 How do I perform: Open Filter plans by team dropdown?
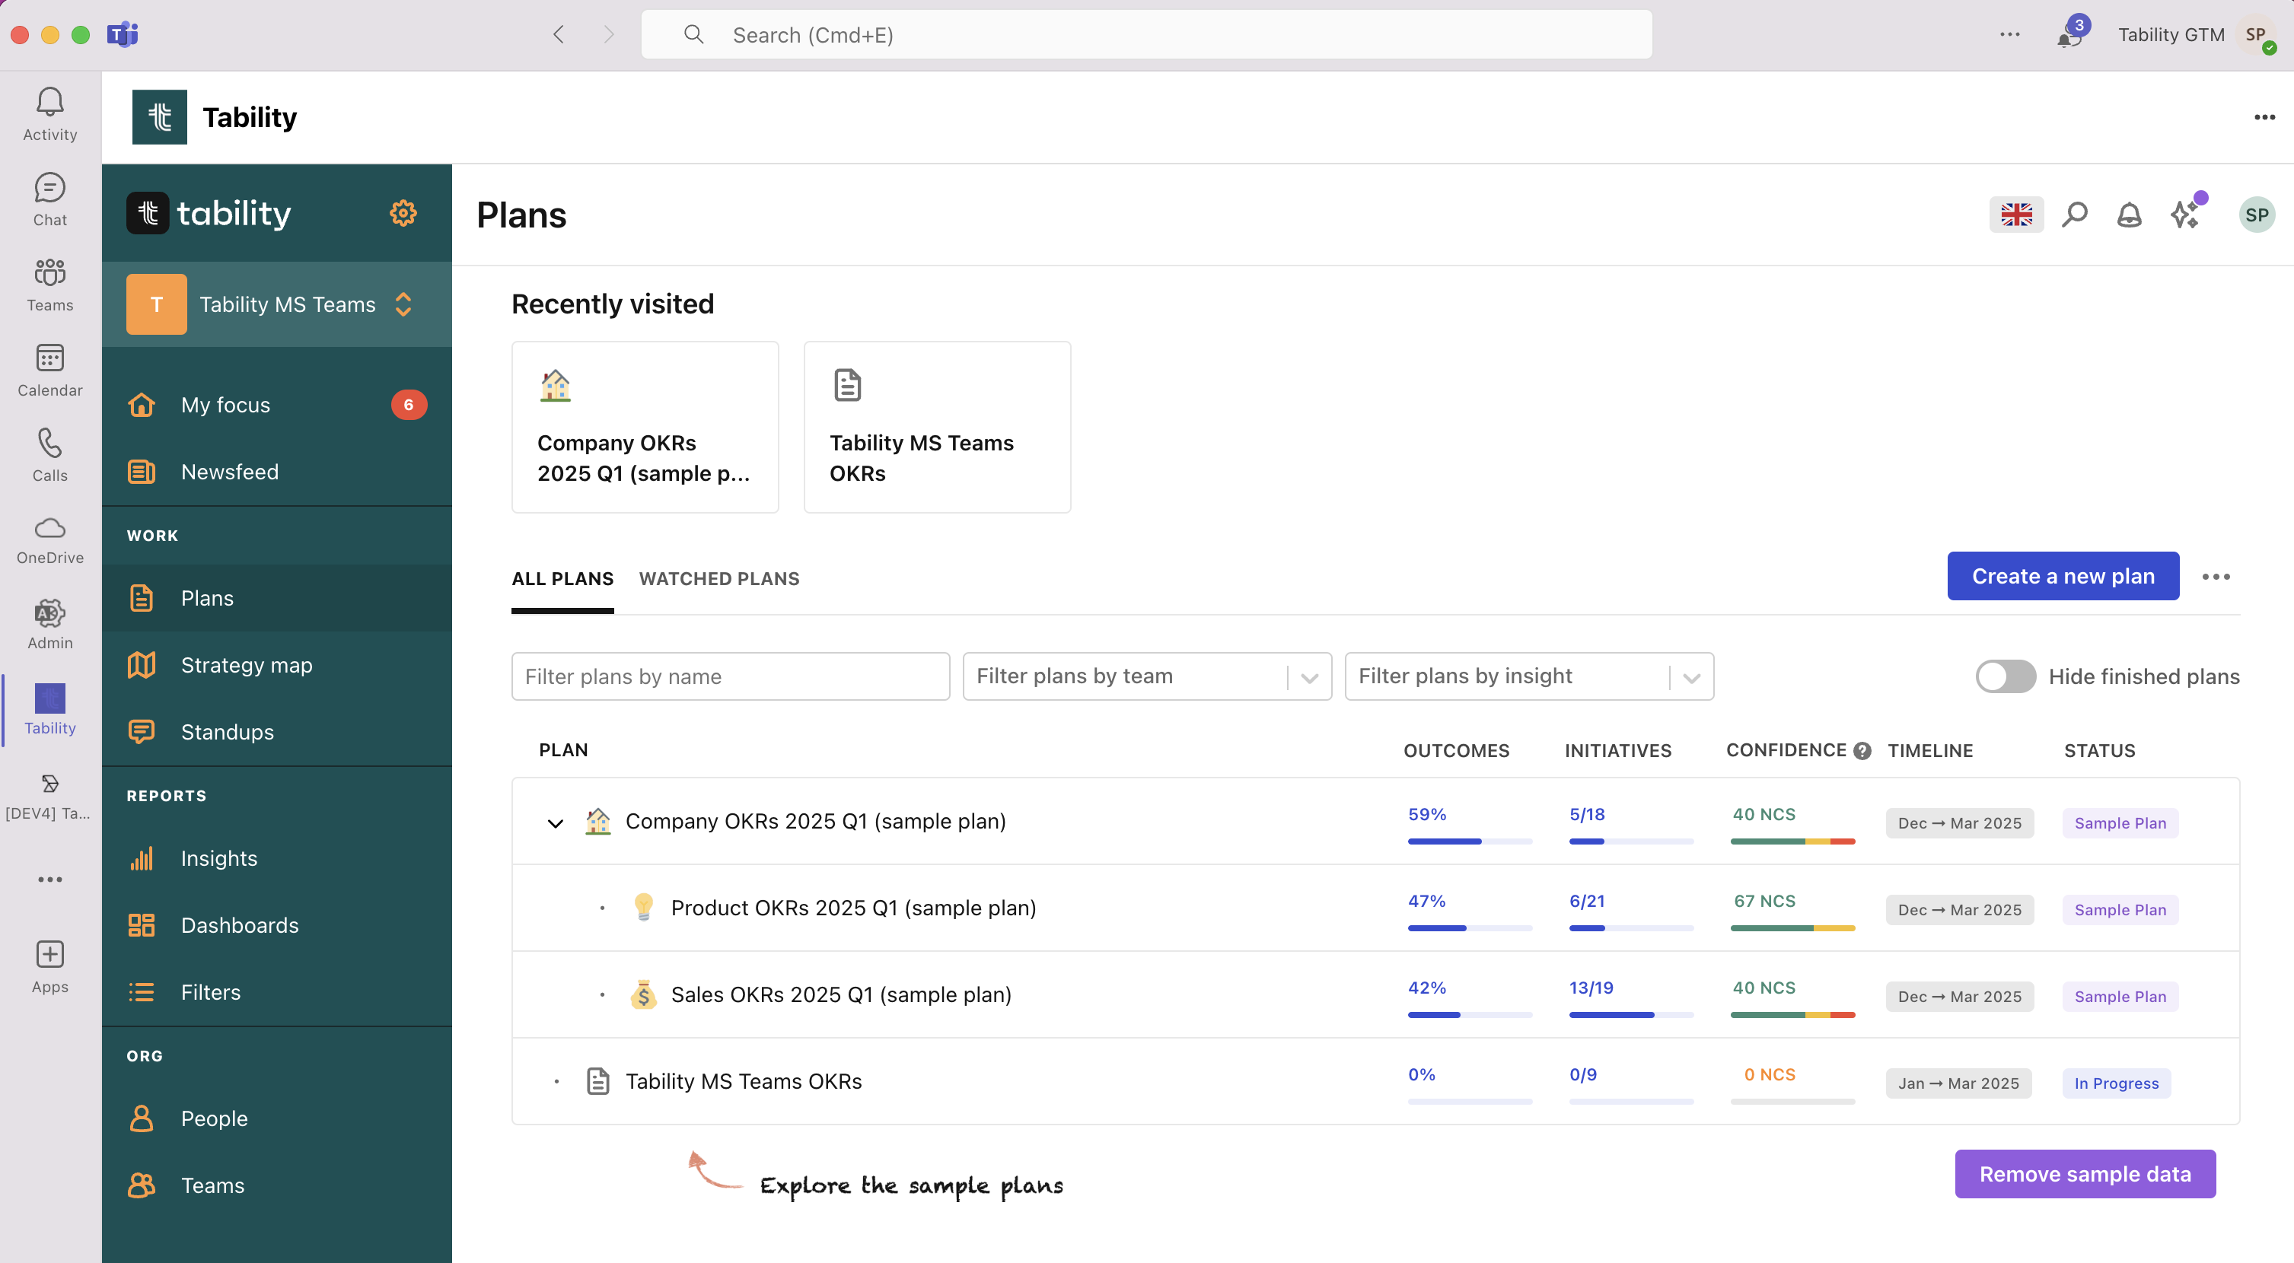point(1146,676)
